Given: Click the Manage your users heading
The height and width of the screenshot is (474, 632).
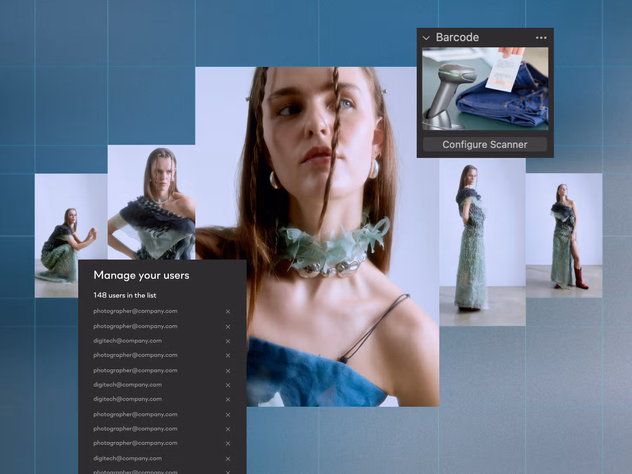Looking at the screenshot, I should (x=141, y=275).
